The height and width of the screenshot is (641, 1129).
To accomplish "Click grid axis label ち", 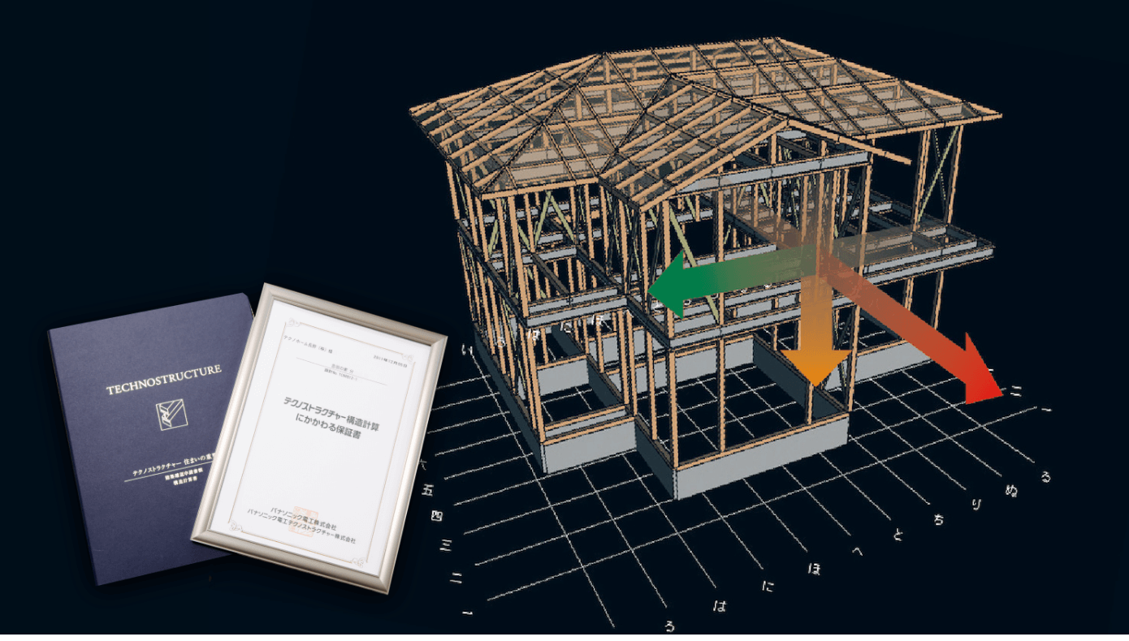I will [x=939, y=519].
